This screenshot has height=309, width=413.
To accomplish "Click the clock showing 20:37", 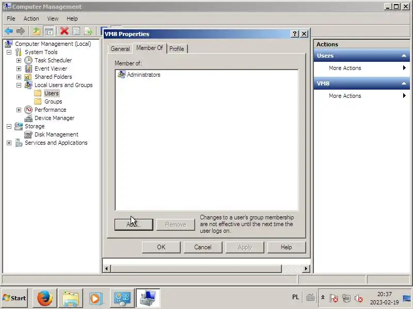I will (x=384, y=294).
